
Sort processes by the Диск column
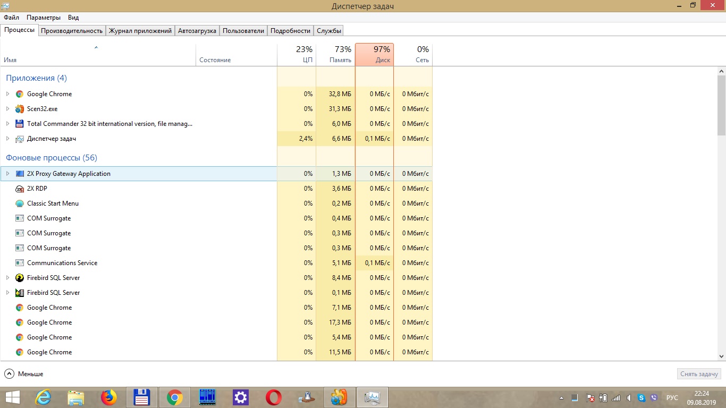(375, 55)
